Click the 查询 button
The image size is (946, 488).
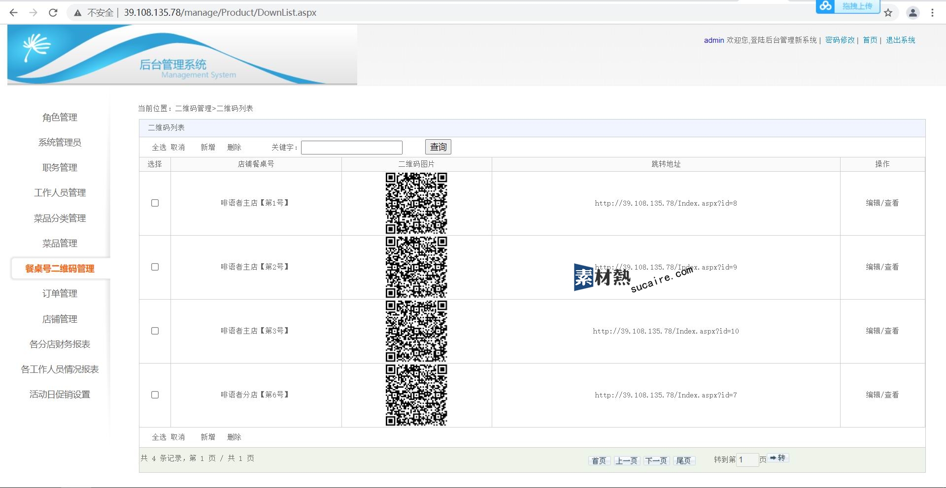point(438,147)
